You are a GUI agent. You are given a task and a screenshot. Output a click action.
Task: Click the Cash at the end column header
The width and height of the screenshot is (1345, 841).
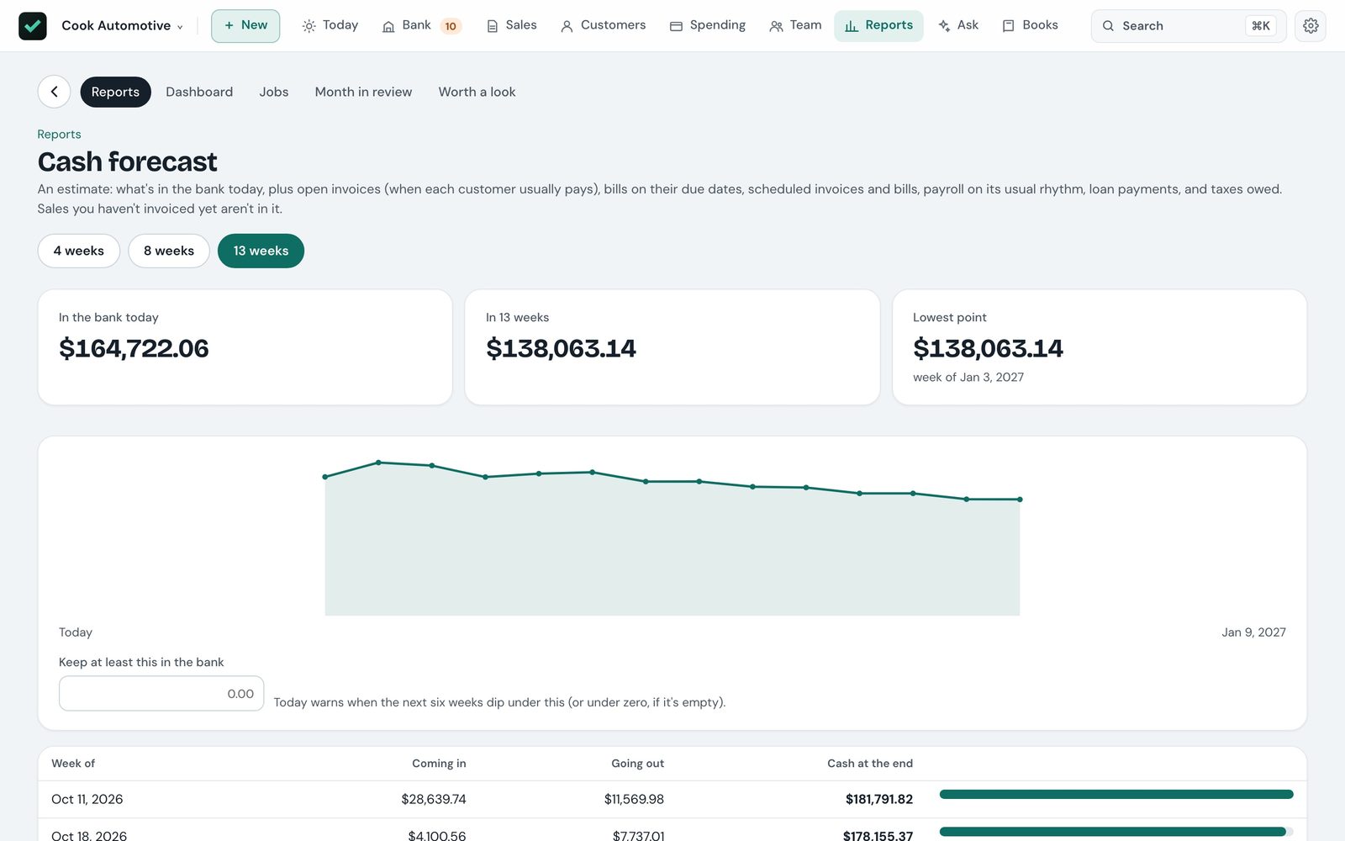tap(870, 764)
